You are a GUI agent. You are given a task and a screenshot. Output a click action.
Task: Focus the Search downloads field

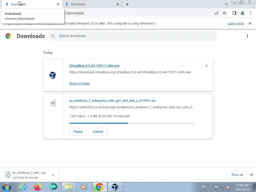(x=132, y=36)
